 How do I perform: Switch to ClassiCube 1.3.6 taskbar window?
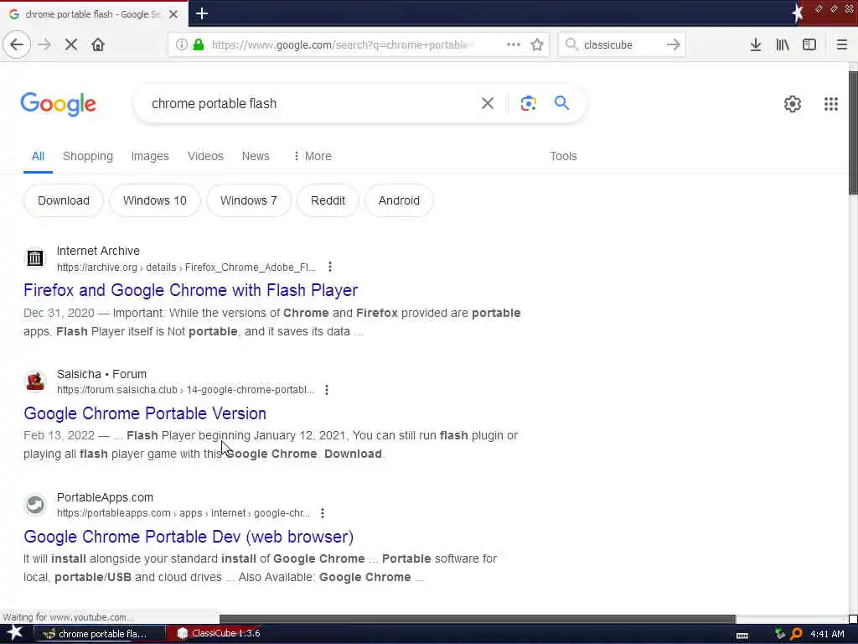[x=220, y=634]
